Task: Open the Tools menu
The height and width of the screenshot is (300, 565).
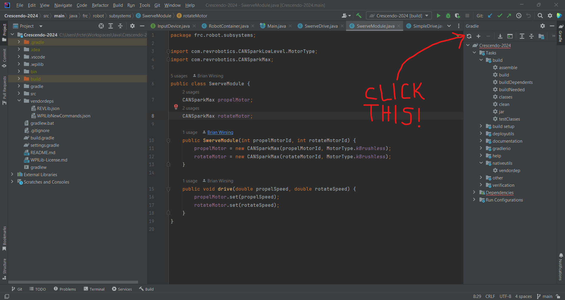Action: (x=144, y=5)
